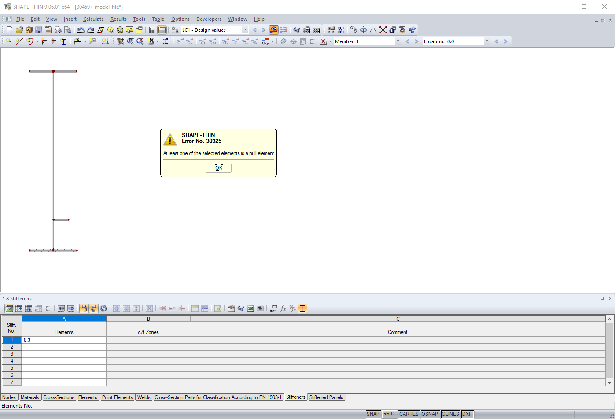Expand the Member selection dropdown
Viewport: 615px width, 419px height.
[398, 41]
